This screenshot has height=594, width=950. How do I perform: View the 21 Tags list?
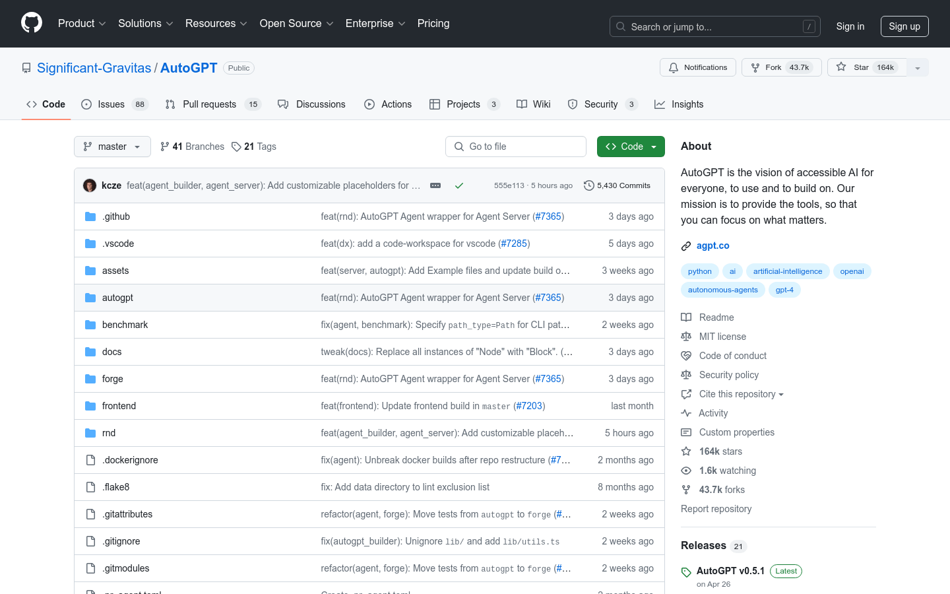click(254, 147)
